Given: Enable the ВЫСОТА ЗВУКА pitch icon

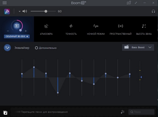Looking at the screenshot, I should point(144,26).
